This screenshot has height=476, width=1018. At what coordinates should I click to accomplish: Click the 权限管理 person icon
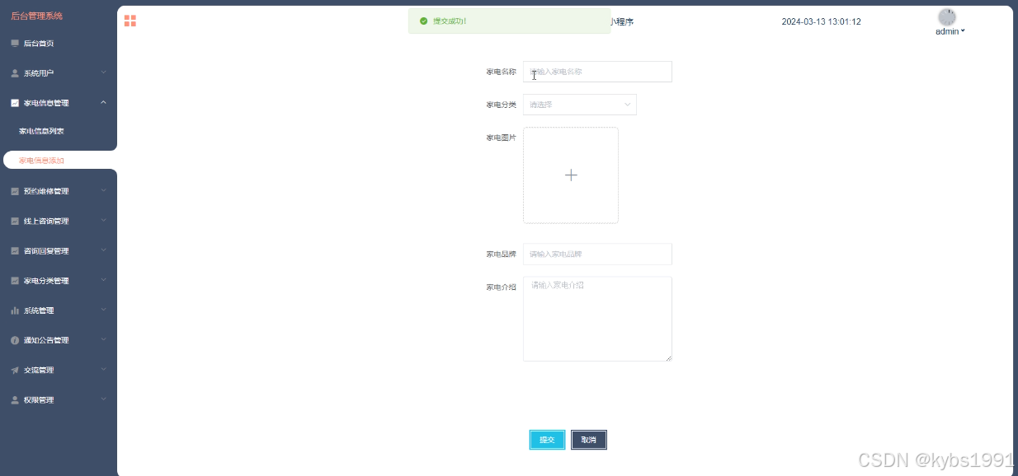(15, 399)
